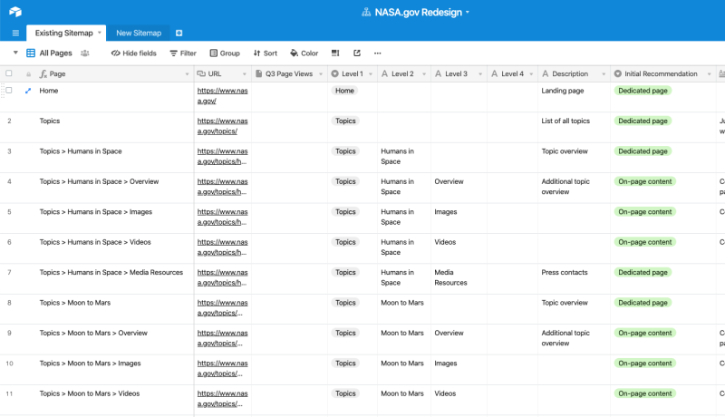
Task: Toggle the select all rows checkbox
Action: pyautogui.click(x=9, y=73)
